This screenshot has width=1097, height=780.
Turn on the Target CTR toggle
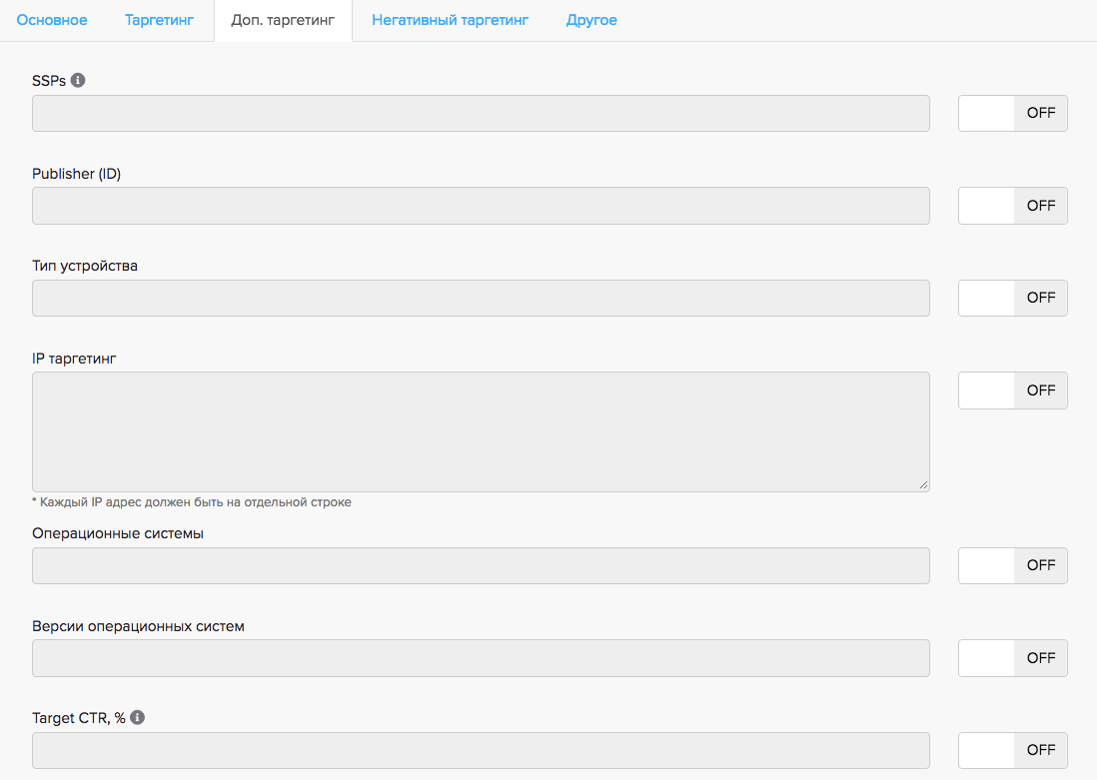1012,750
